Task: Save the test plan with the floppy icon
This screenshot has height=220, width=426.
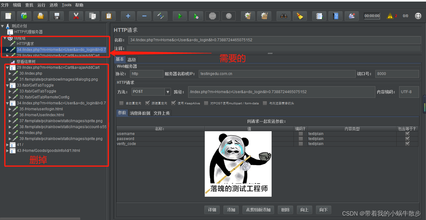Action: pyautogui.click(x=57, y=16)
